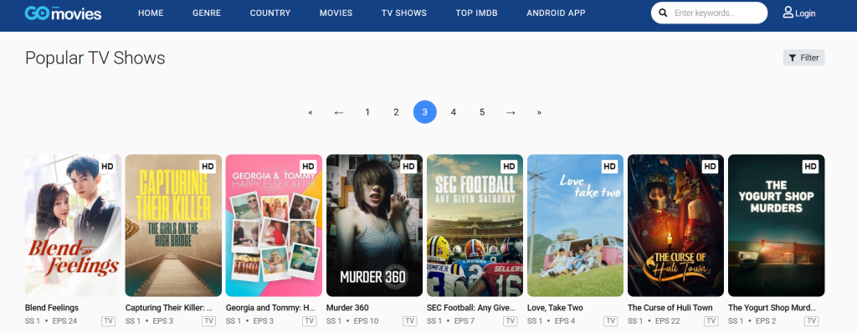Click the TV tag under SEC Football
Screen dimensions: 857x333
click(x=510, y=321)
